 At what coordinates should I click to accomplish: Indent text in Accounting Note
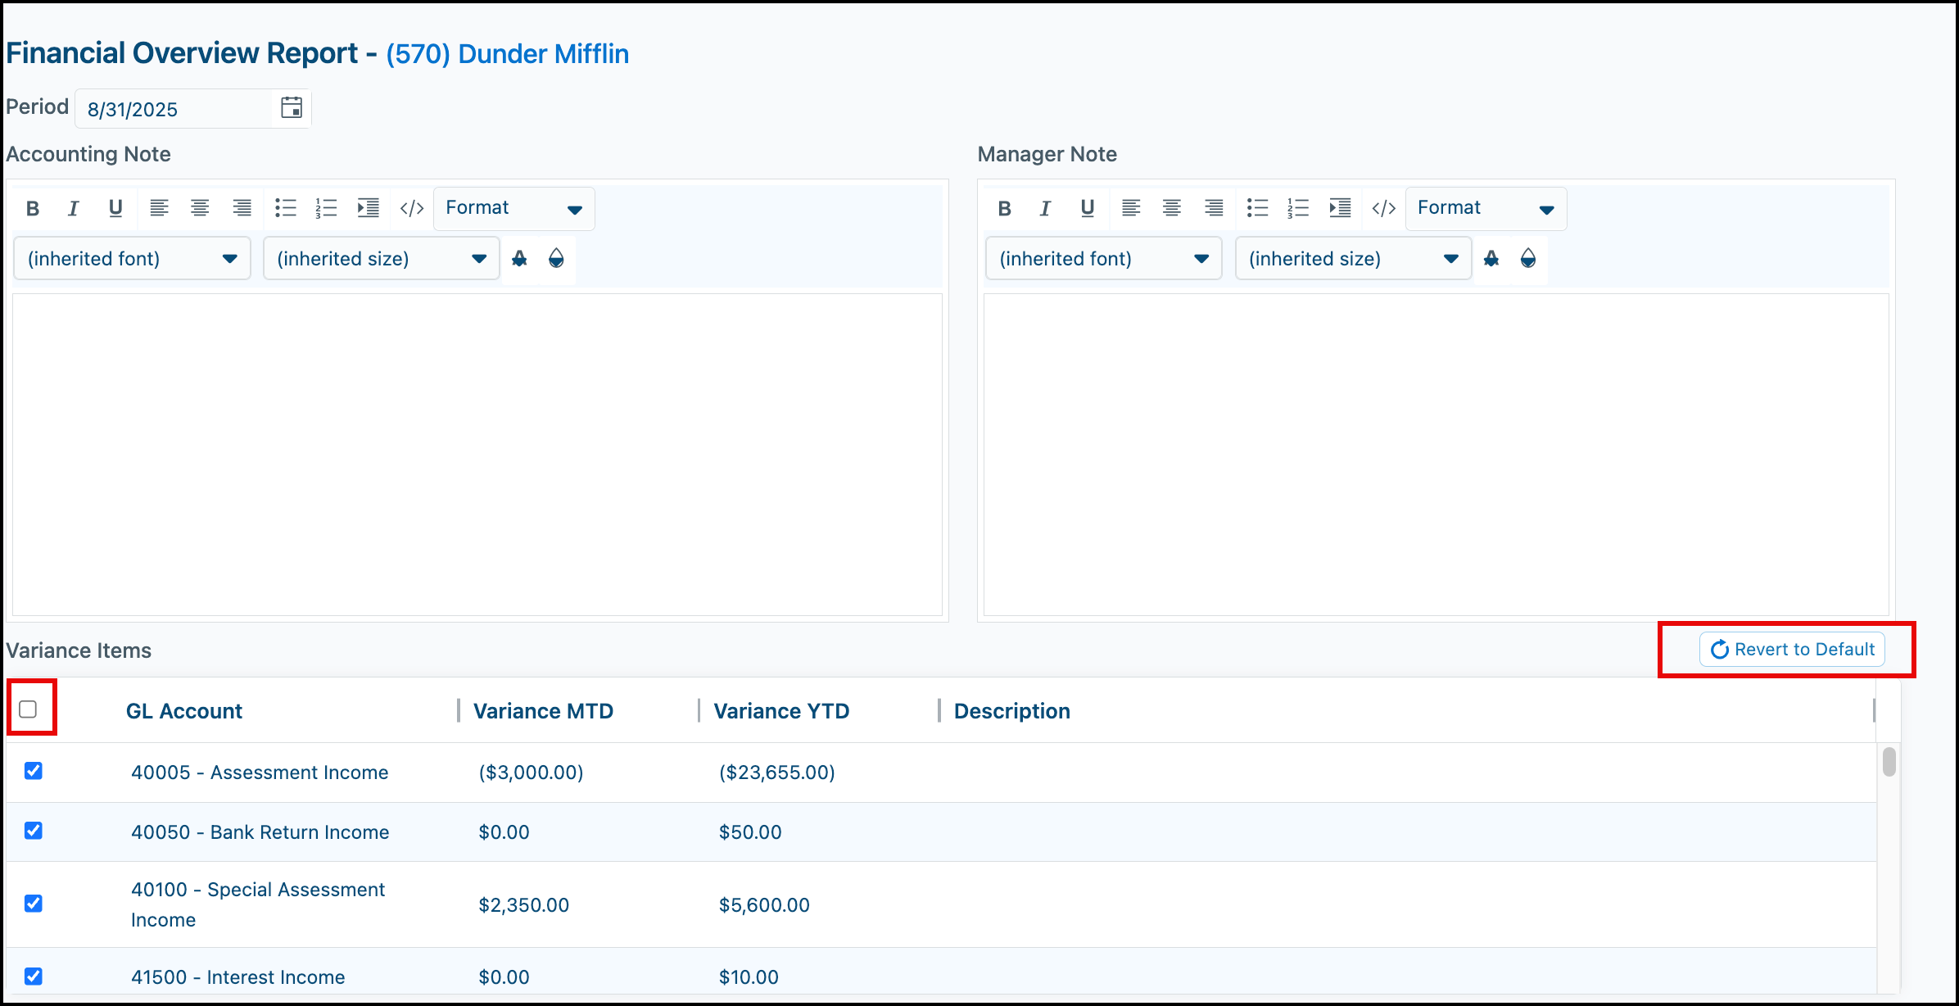(369, 208)
